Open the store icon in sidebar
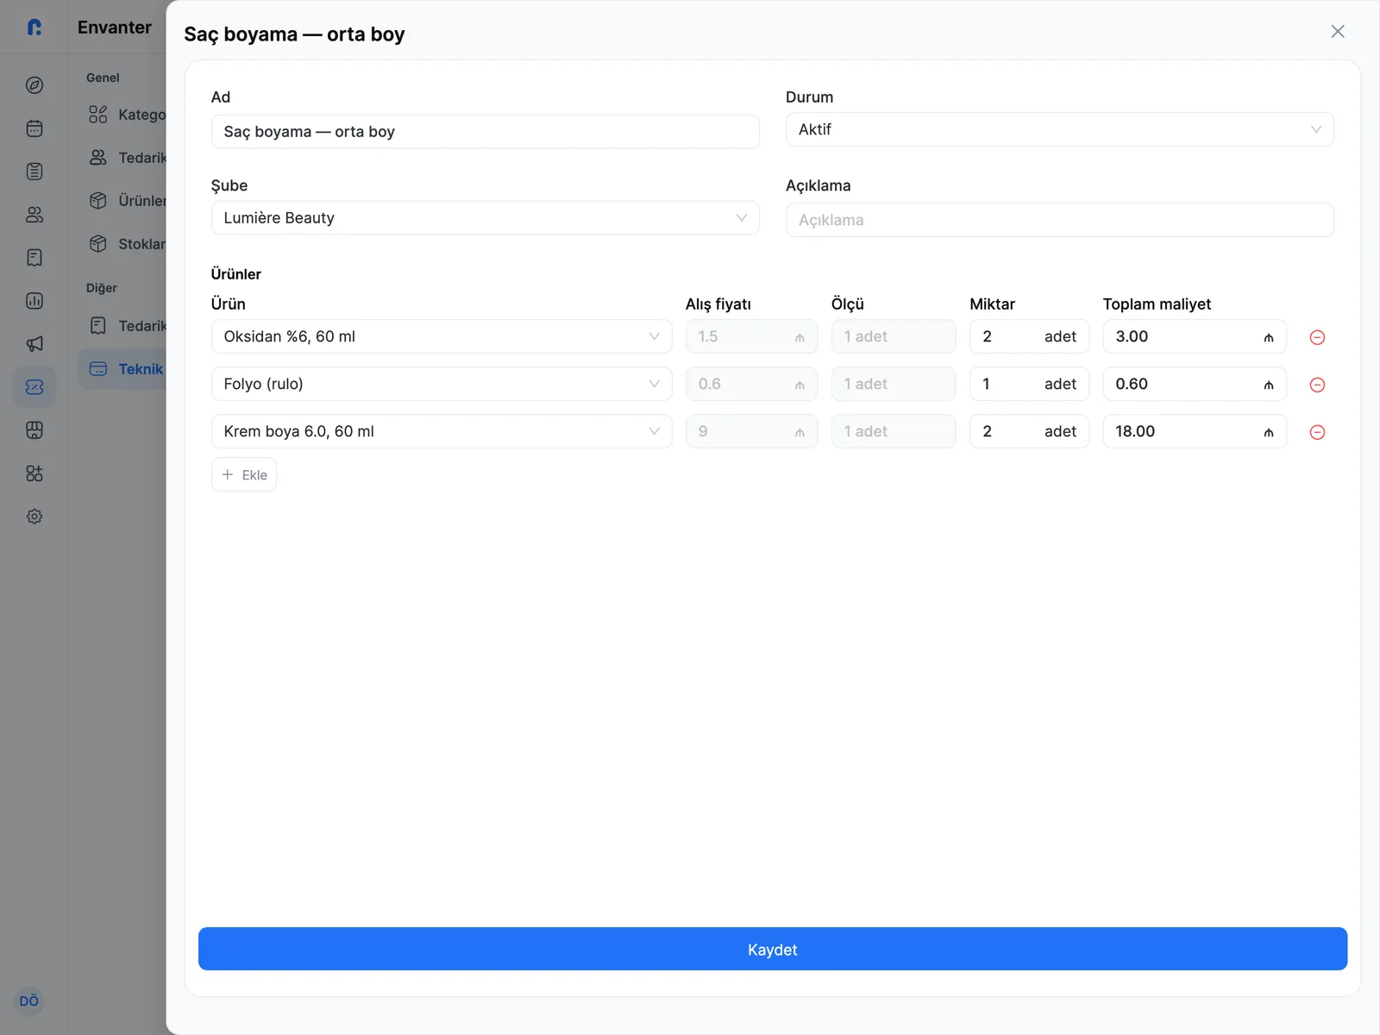This screenshot has height=1035, width=1380. 34,430
